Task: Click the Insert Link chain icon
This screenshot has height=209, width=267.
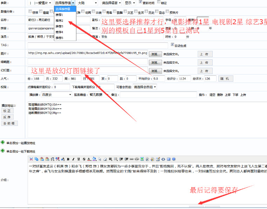Action: [131, 159]
